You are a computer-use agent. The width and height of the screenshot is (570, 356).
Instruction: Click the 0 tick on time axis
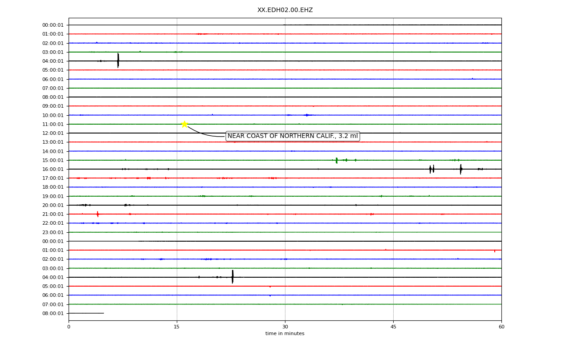coord(69,327)
